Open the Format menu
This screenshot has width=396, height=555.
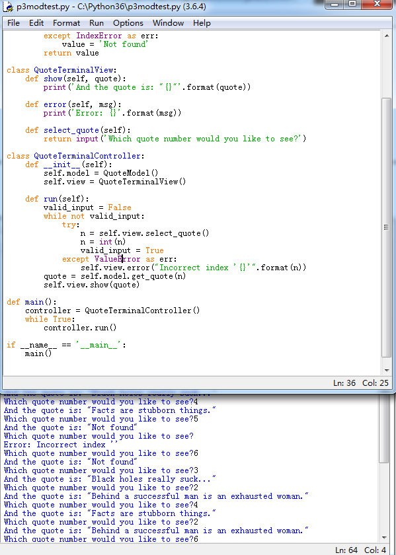66,23
